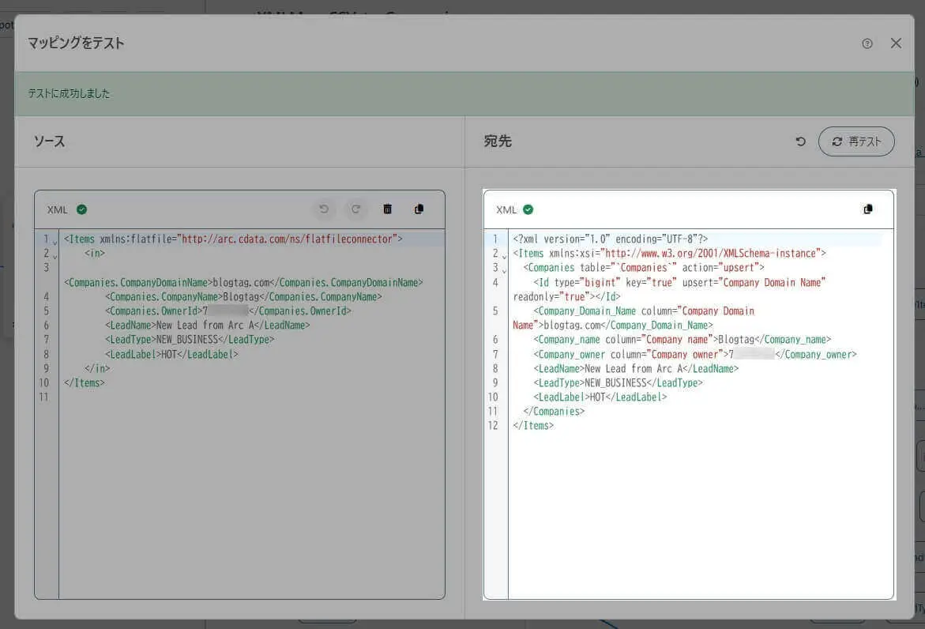Screen dimensions: 925x629
Task: Click reset arrow icon beside 再テスト
Action: (x=800, y=141)
